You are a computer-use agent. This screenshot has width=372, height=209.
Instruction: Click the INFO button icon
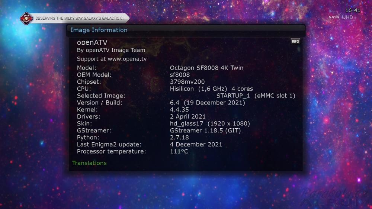click(295, 41)
